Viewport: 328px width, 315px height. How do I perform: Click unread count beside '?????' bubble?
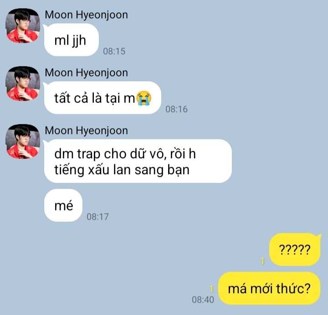pyautogui.click(x=262, y=261)
